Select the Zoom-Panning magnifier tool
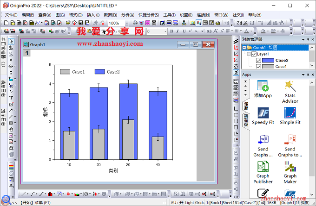 pos(11,48)
